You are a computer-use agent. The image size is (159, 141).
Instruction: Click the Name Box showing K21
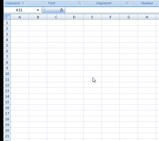point(20,10)
